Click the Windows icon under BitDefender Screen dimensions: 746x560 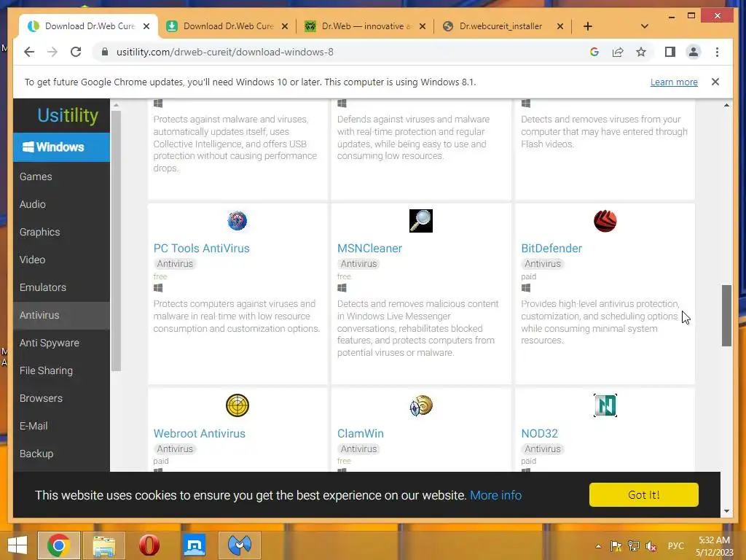click(526, 288)
